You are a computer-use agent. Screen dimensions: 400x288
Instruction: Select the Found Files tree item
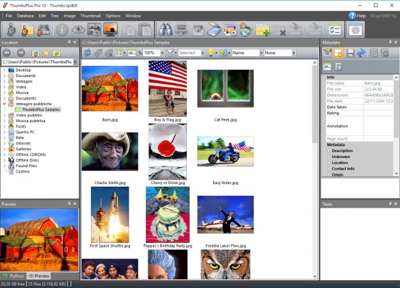point(26,166)
